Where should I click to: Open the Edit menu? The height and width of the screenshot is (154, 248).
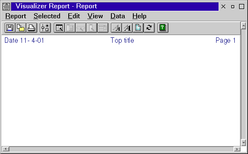click(x=74, y=16)
